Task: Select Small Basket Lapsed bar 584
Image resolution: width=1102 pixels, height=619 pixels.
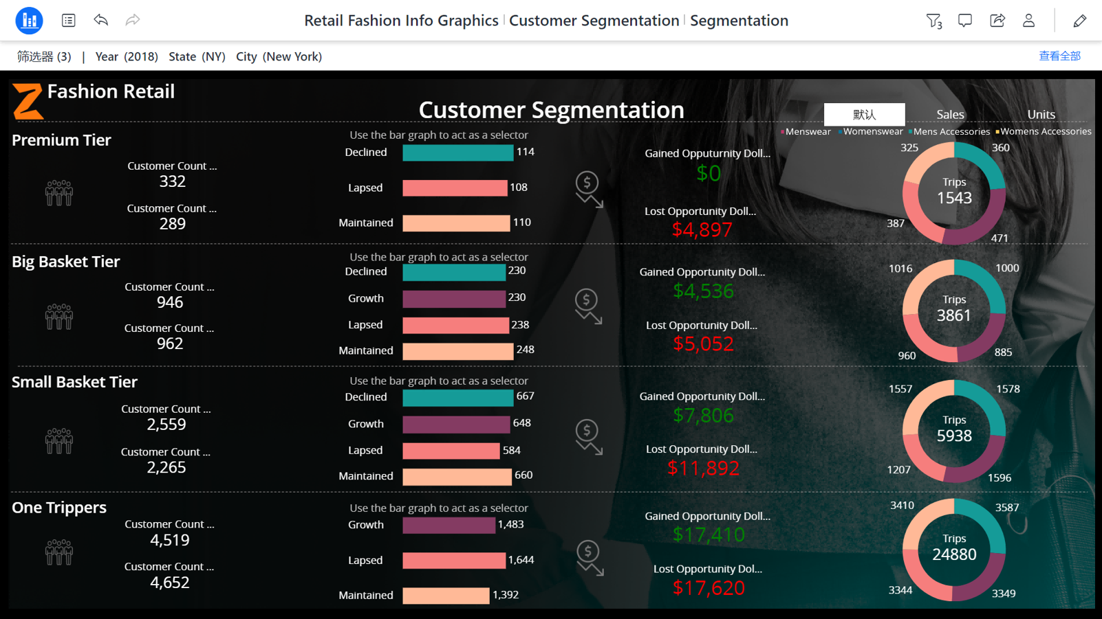Action: click(451, 451)
